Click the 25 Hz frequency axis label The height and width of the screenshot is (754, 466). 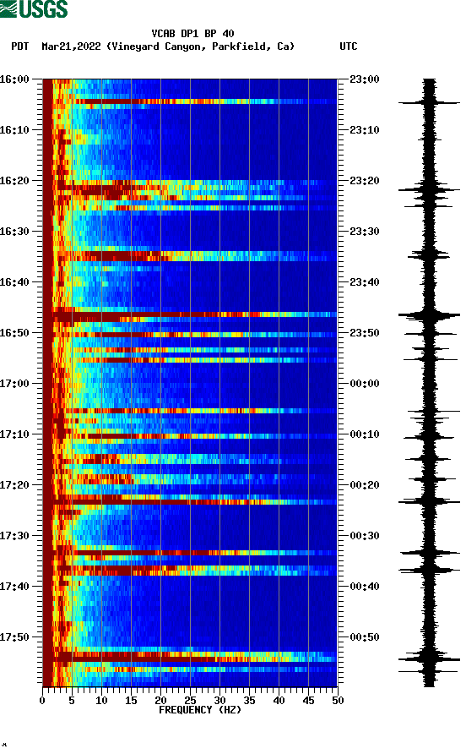click(x=190, y=701)
